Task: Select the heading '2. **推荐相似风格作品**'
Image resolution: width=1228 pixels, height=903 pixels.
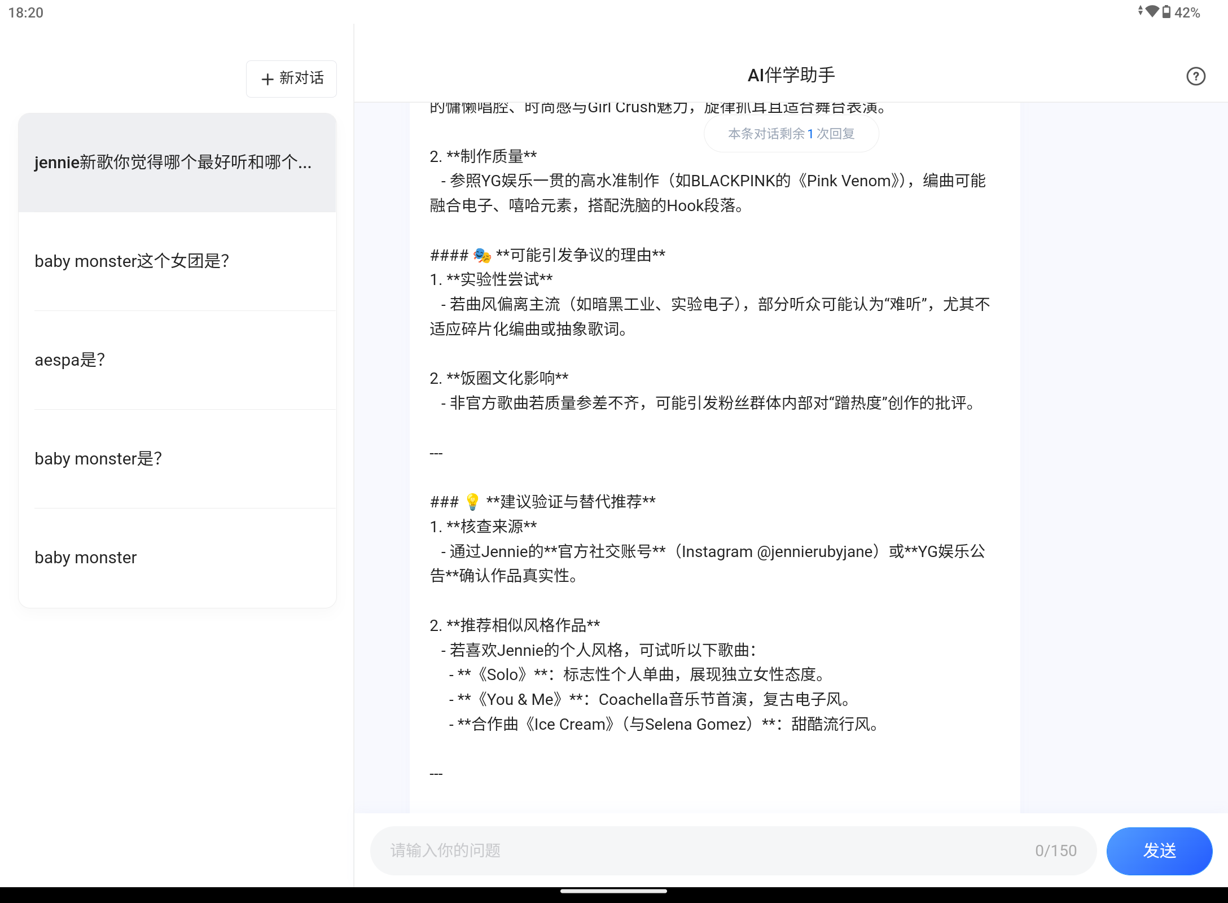Action: pos(515,625)
